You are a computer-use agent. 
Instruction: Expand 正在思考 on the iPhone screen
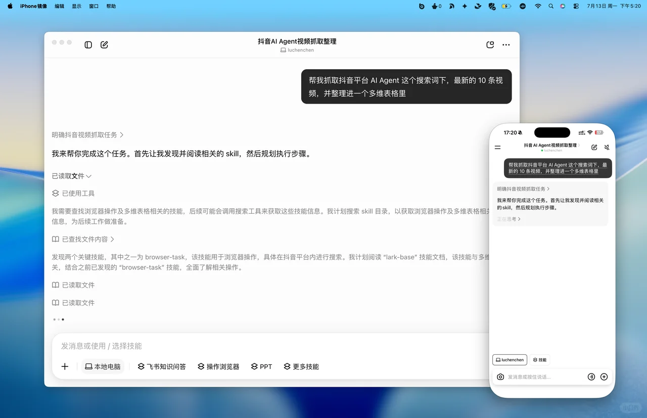click(x=509, y=219)
